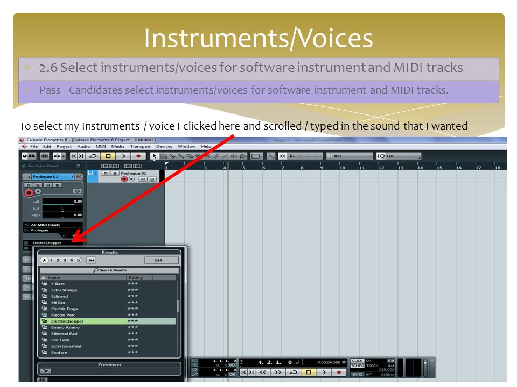Toggle TEMPO track in transport panel
The height and width of the screenshot is (387, 517).
pyautogui.click(x=358, y=365)
